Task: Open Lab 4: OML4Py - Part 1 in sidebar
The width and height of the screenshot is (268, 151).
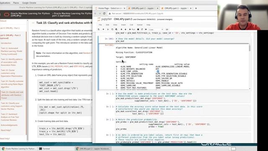Action: pyautogui.click(x=10, y=28)
